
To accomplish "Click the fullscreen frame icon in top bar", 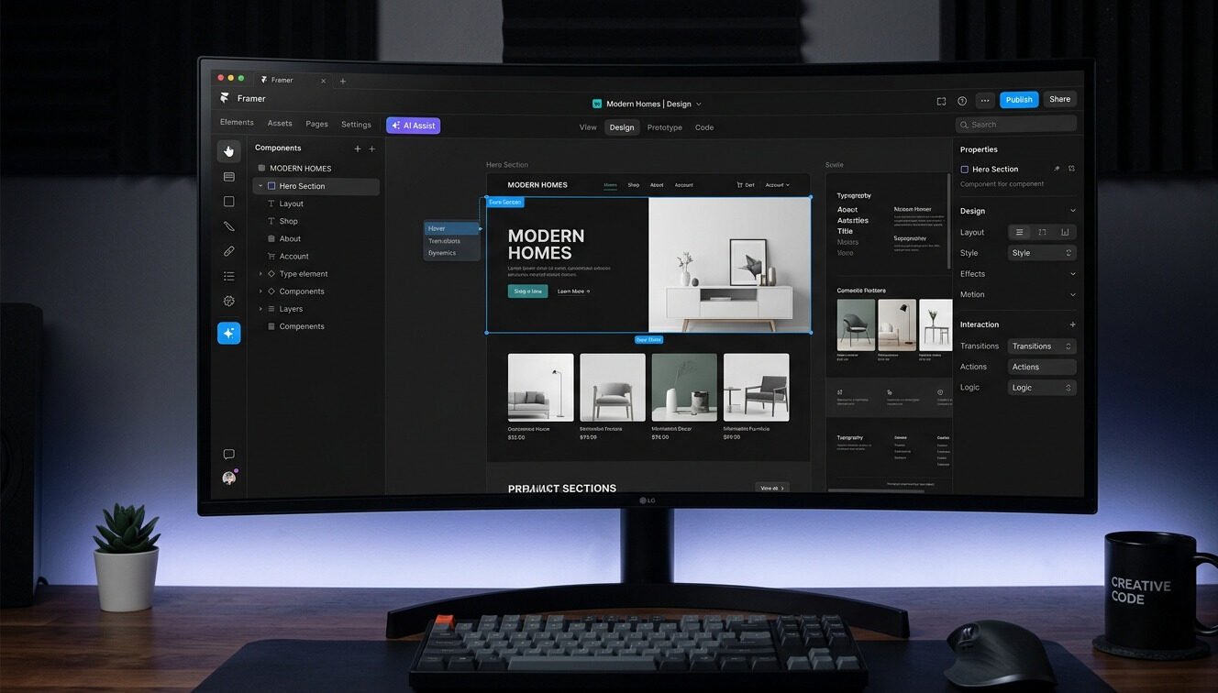I will pyautogui.click(x=941, y=101).
